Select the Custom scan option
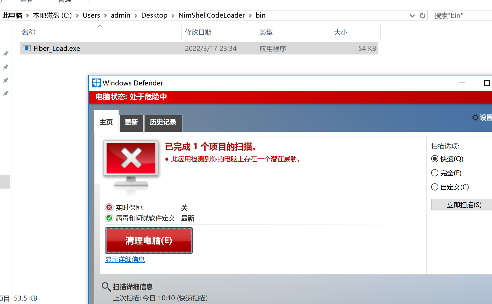This screenshot has height=304, width=492. (x=435, y=187)
